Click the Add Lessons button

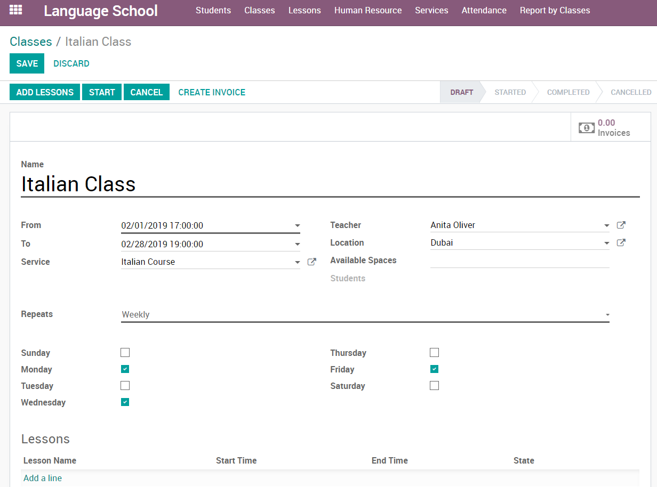coord(45,92)
